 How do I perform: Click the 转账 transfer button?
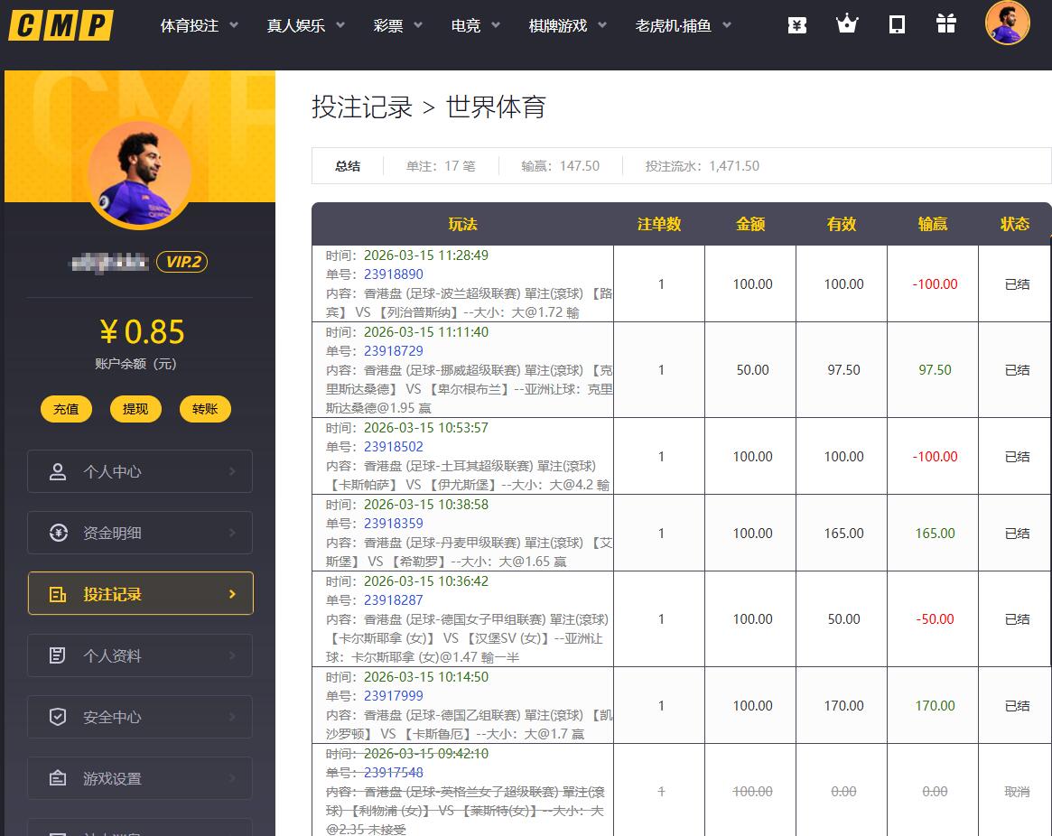point(205,409)
